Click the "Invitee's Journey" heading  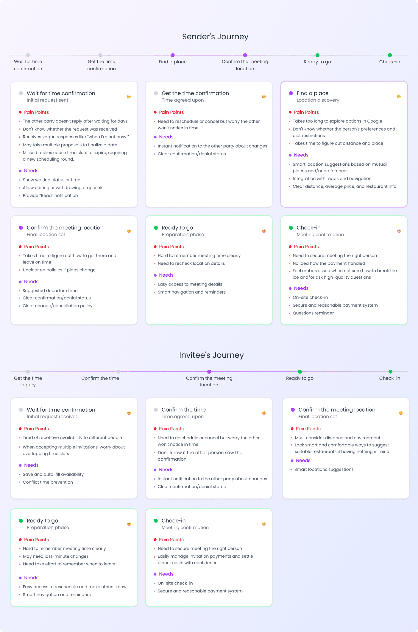pos(211,355)
